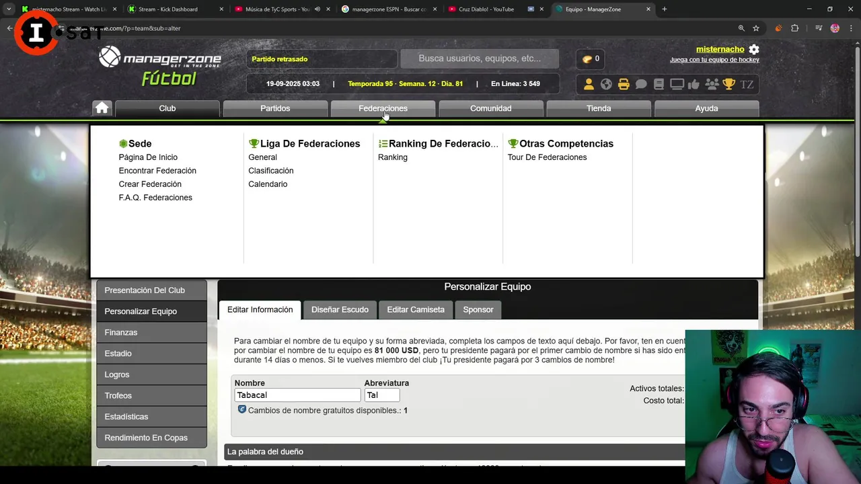Bookmark this page with the star icon

[756, 28]
